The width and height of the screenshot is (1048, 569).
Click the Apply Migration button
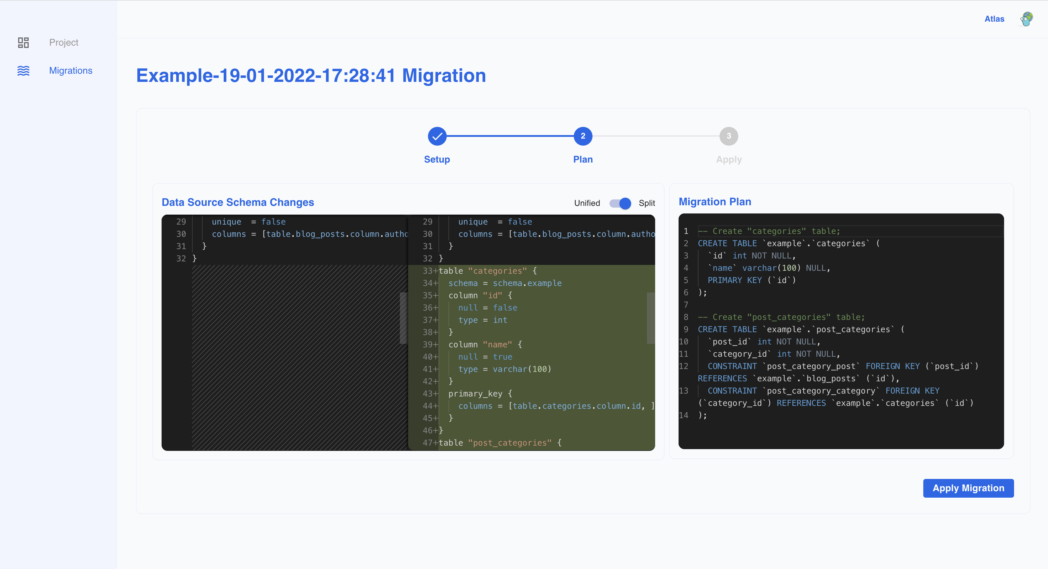[x=968, y=488]
